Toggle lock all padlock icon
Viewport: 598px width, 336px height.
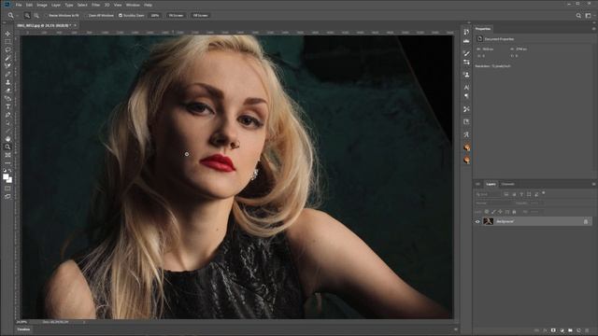tap(514, 212)
